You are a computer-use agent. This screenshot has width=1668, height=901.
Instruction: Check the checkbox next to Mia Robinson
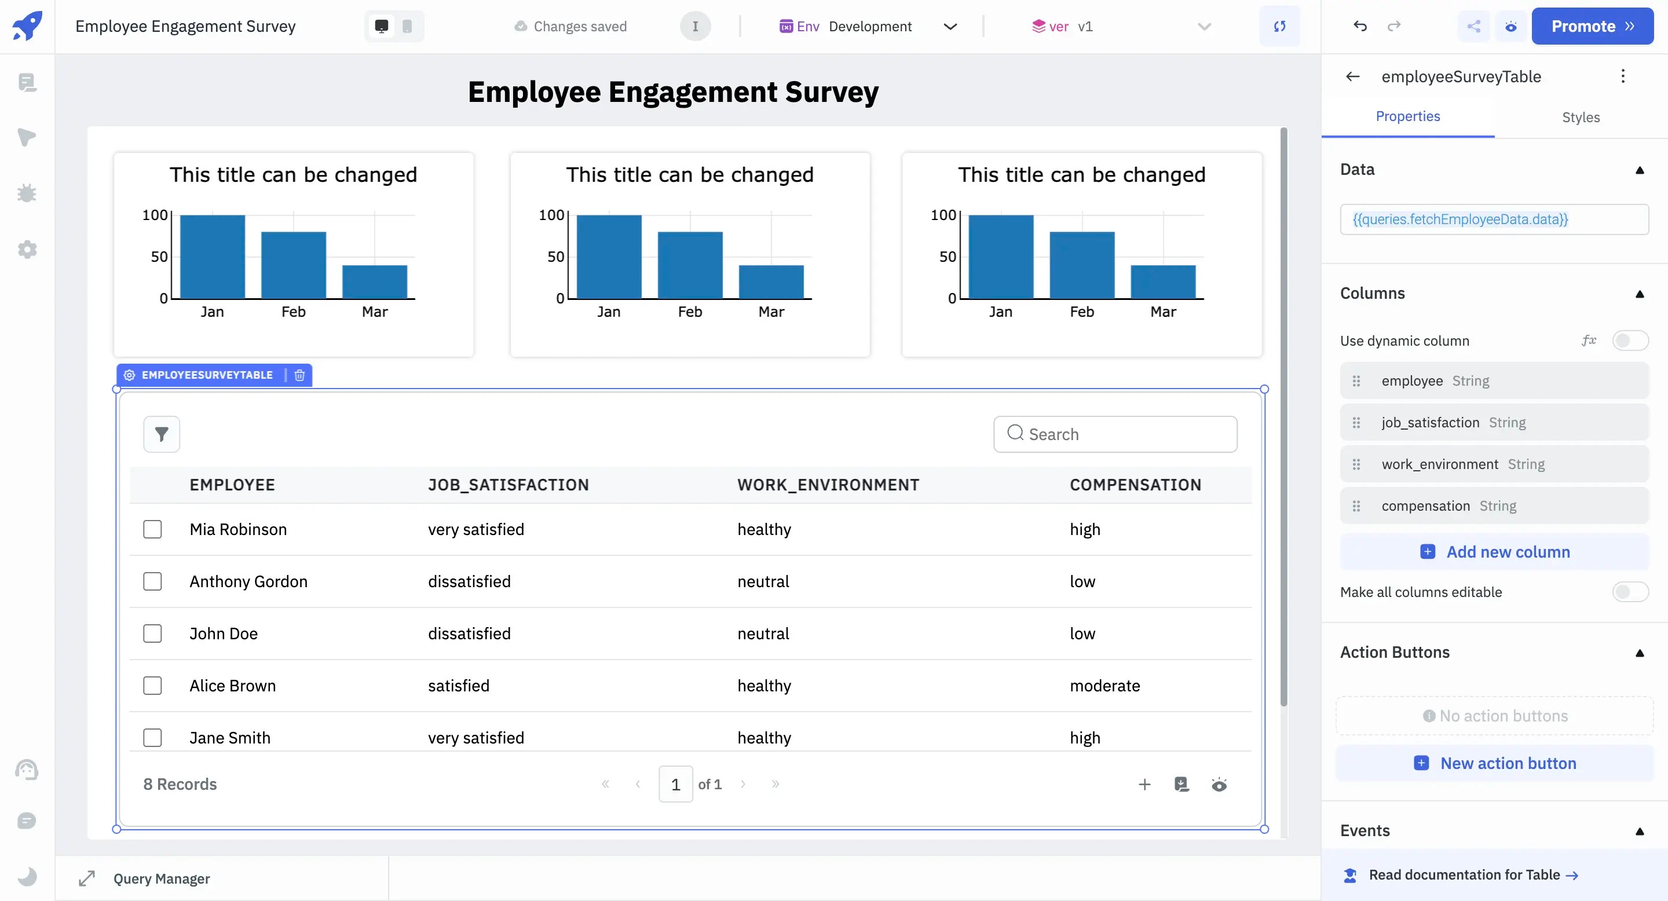pyautogui.click(x=153, y=529)
